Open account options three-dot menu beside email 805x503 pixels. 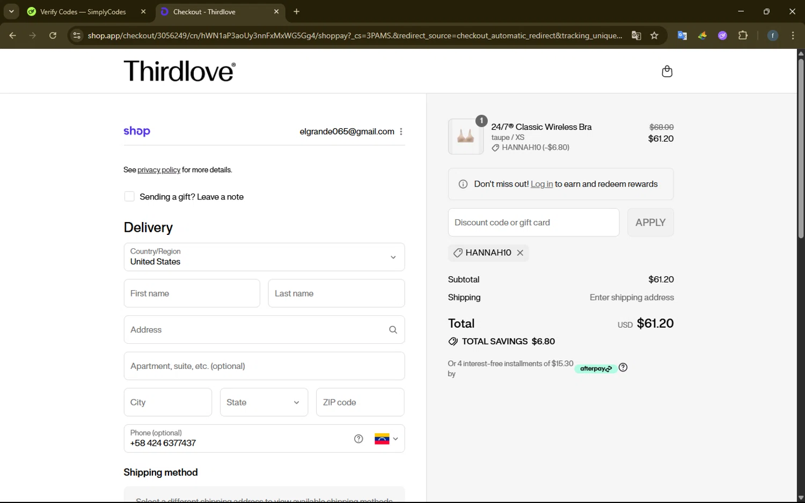pyautogui.click(x=401, y=131)
